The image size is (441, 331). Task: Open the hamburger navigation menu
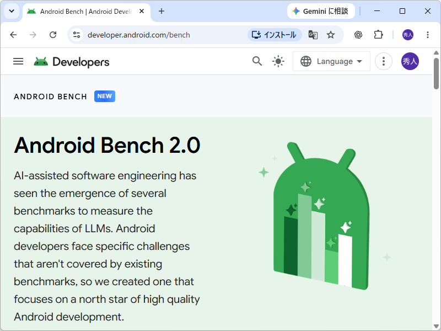pos(18,61)
